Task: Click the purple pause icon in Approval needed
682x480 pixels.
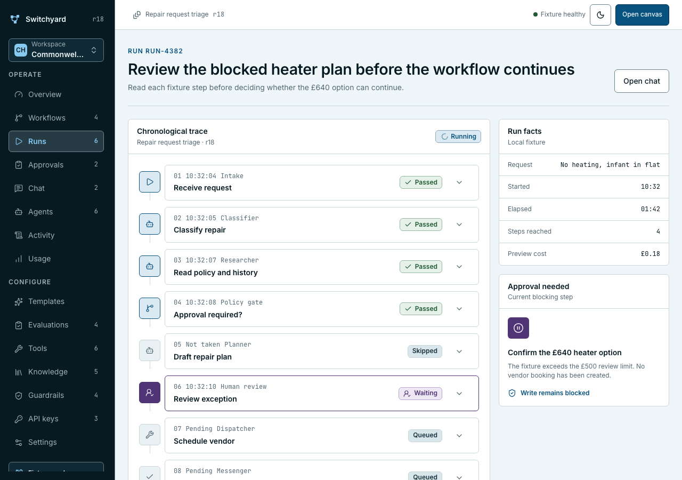Action: (518, 328)
